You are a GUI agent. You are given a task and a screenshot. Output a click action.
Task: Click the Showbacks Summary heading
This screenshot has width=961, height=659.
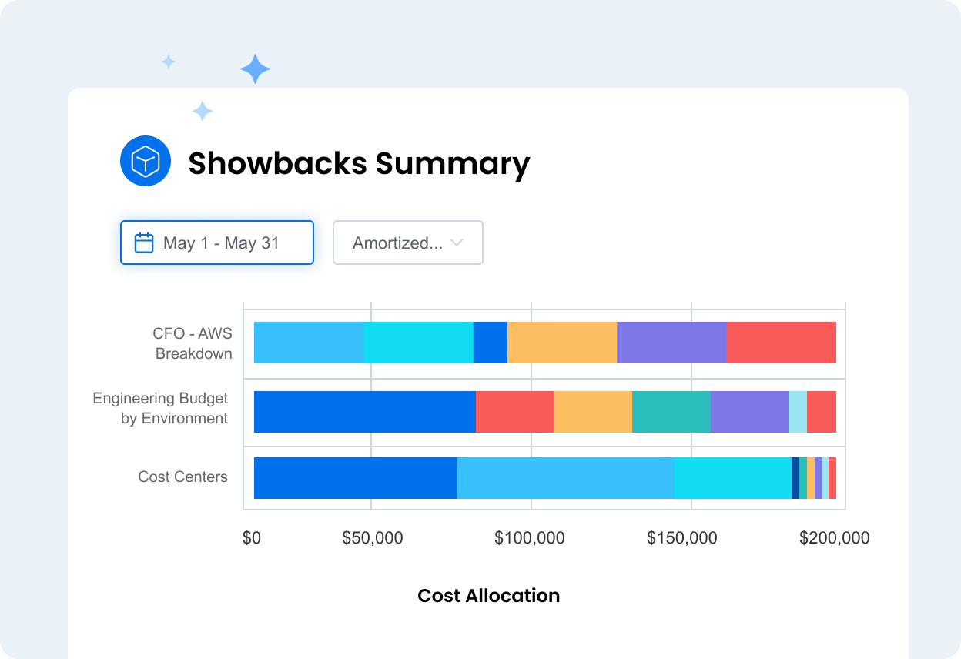[360, 163]
